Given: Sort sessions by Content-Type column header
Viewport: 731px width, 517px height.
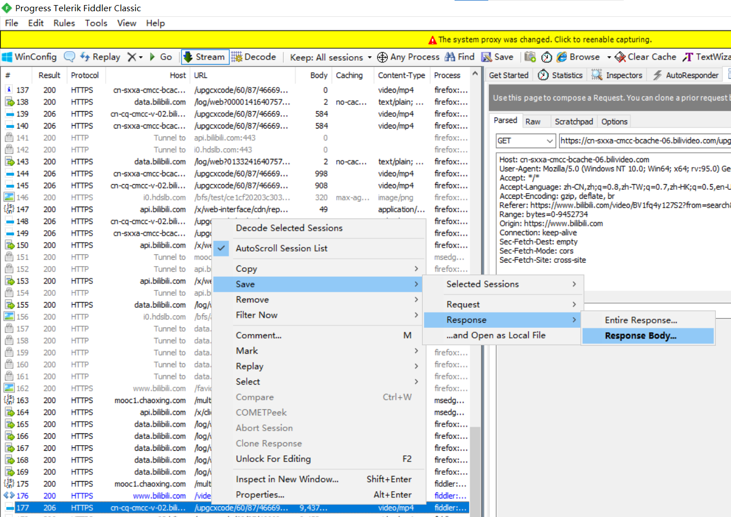Looking at the screenshot, I should [402, 75].
